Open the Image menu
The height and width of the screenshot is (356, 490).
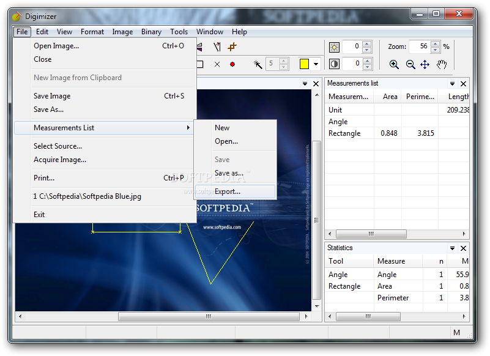point(122,32)
